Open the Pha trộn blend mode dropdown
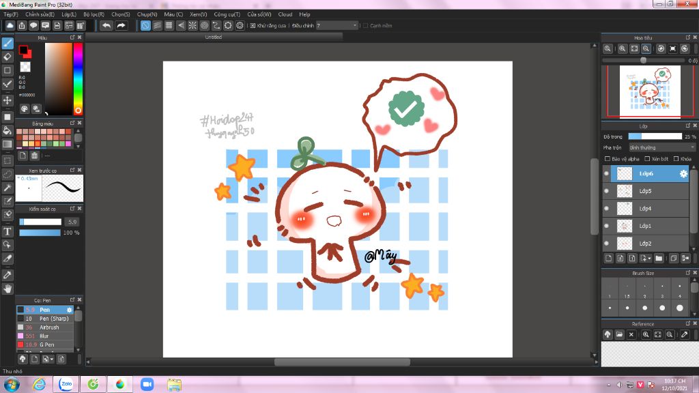The height and width of the screenshot is (393, 699). coord(661,147)
